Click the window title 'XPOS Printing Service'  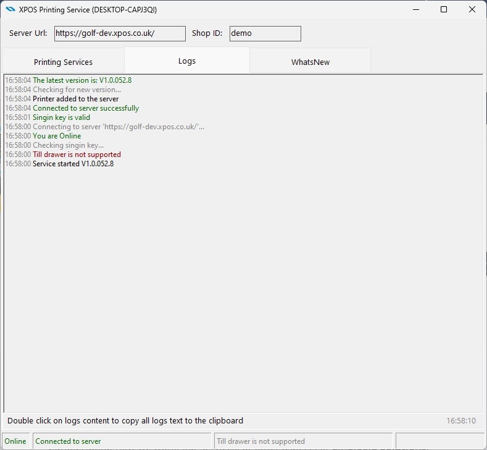[88, 10]
